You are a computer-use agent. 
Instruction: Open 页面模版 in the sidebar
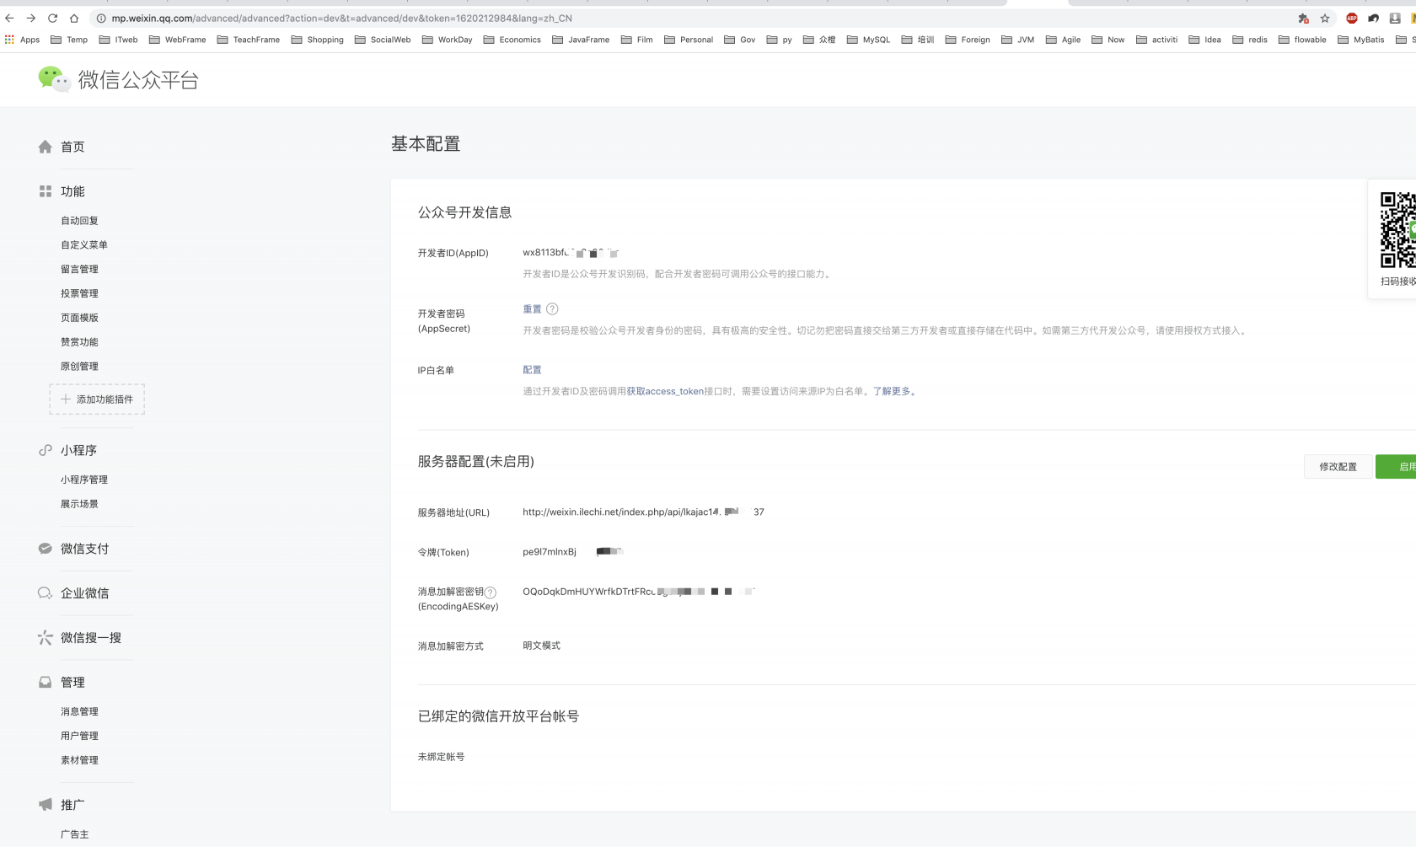coord(79,318)
